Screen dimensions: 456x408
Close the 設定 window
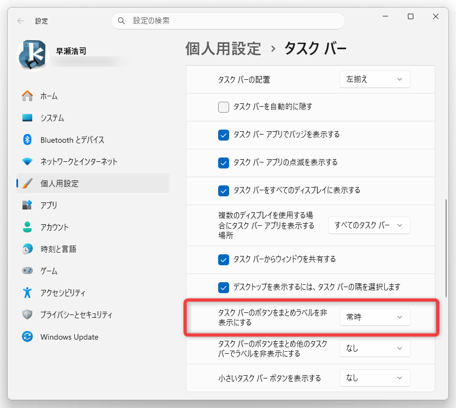[x=435, y=16]
